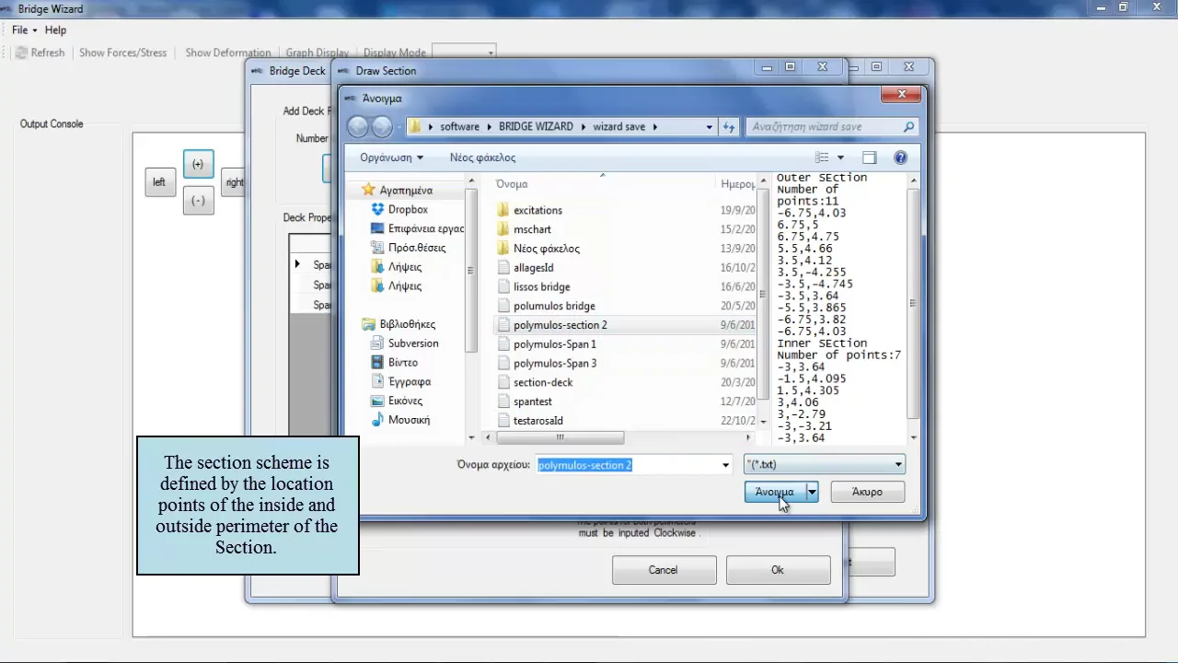The image size is (1178, 663).
Task: Open the address bar history dropdown
Action: 709,127
